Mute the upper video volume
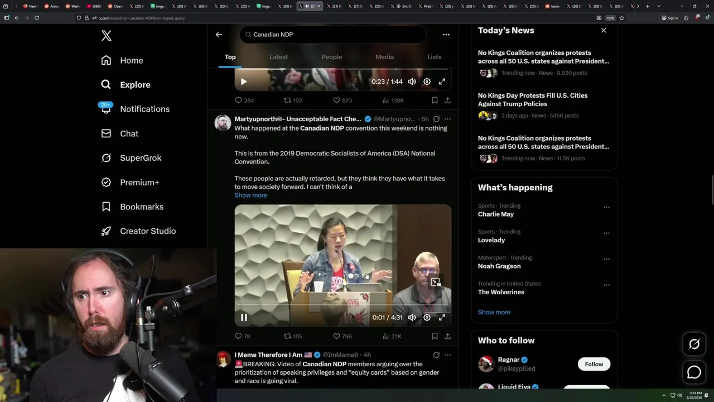The width and height of the screenshot is (714, 402). 412,82
